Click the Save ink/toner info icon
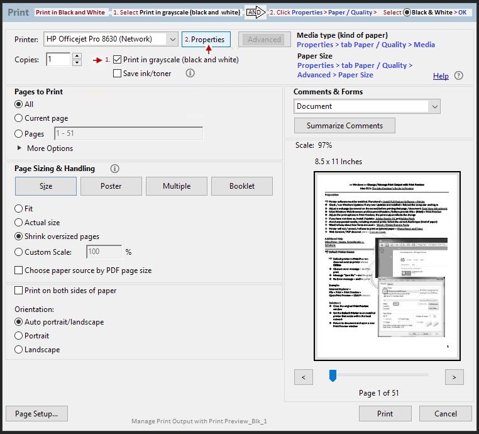 coord(190,73)
